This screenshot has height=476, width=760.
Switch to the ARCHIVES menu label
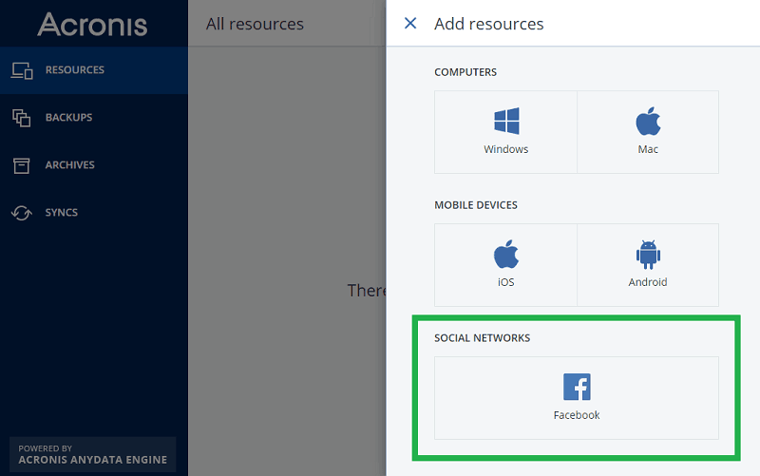coord(70,165)
